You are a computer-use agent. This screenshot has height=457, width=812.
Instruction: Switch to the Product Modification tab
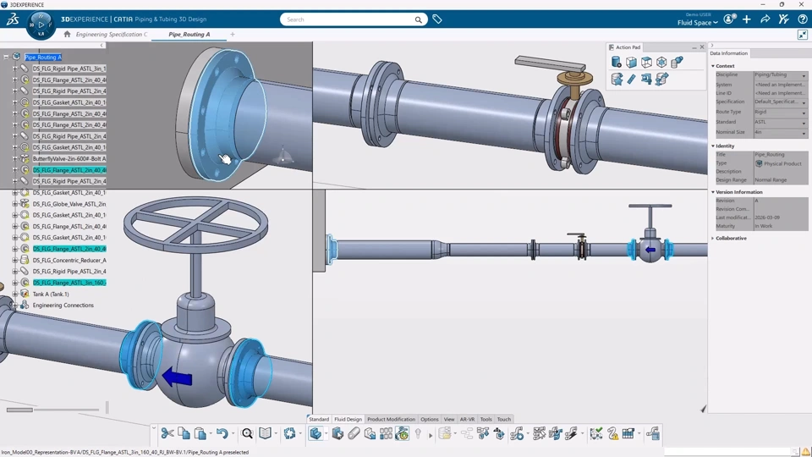(391, 419)
